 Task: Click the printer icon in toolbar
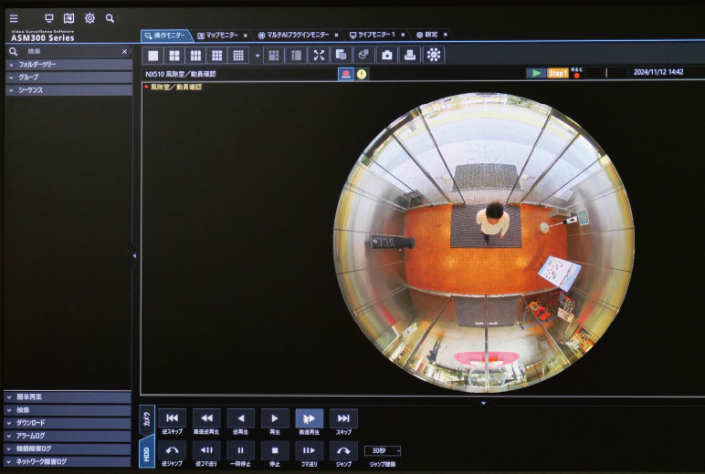click(x=410, y=56)
